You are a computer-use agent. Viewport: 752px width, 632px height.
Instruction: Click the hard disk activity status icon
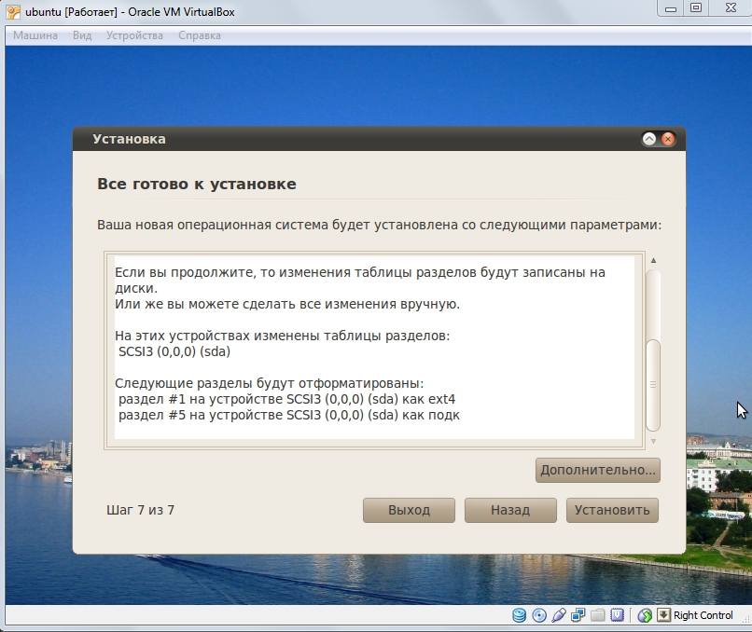coord(519,615)
